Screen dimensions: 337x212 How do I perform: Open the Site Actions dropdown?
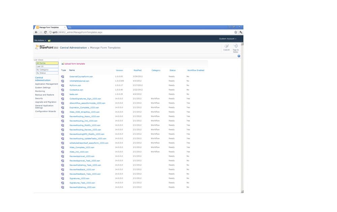point(40,40)
